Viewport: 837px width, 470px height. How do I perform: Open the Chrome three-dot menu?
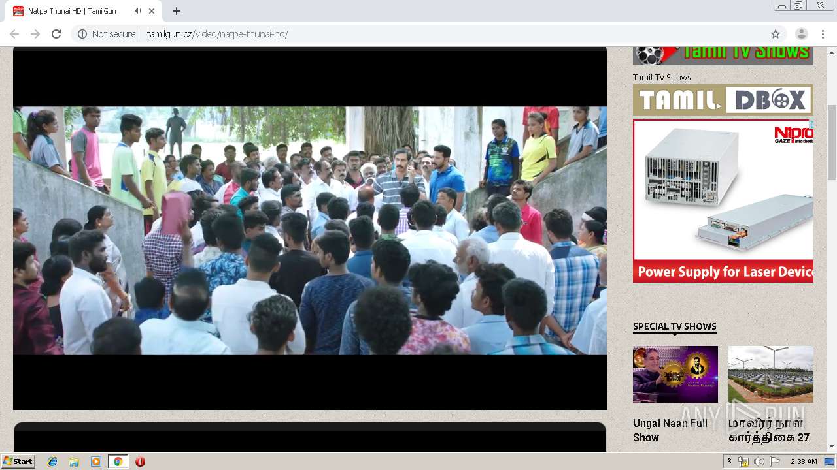823,34
